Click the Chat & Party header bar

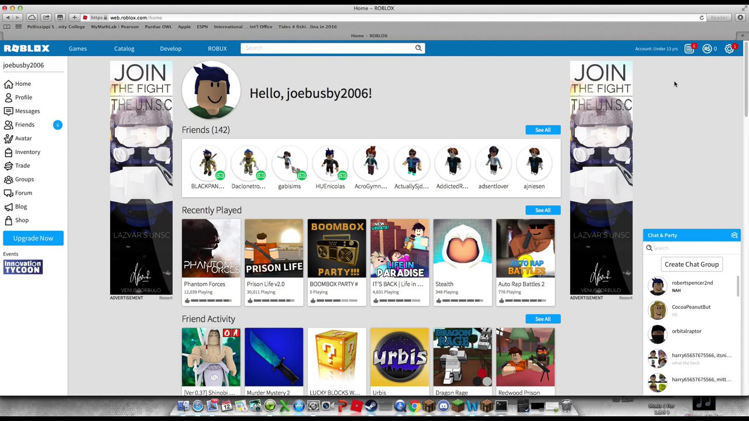click(692, 235)
